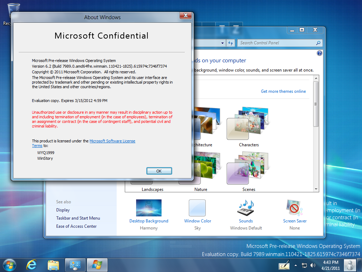Viewport: 362px width, 272px height.
Task: Open Taskbar and Start Menu link
Action: pos(78,218)
